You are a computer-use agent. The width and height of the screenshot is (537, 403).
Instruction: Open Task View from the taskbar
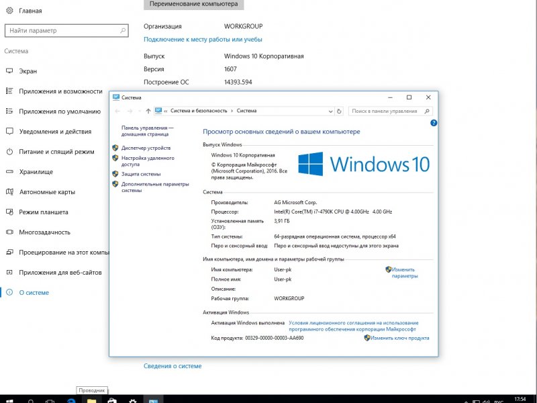click(x=50, y=400)
